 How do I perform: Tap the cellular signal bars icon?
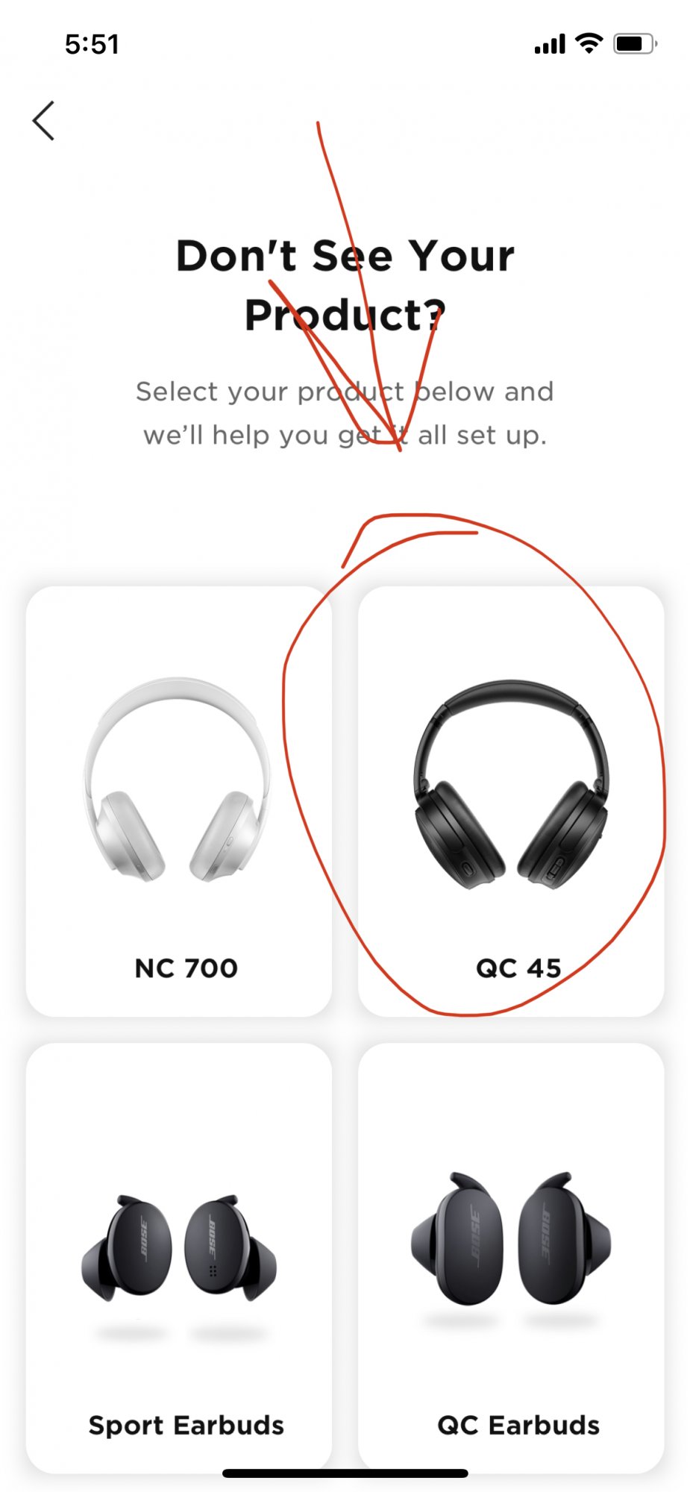[x=550, y=44]
